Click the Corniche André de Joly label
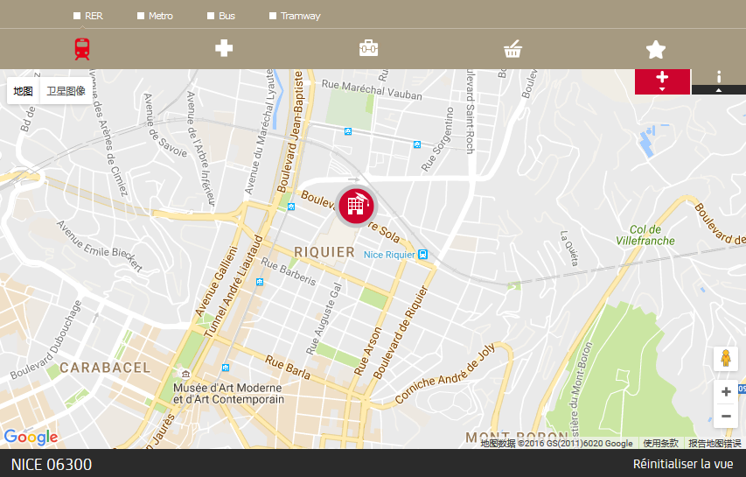The height and width of the screenshot is (477, 746). [445, 374]
